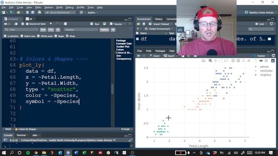Switch to the Terminal tab
Image resolution: width=278 pixels, height=156 pixels.
[x=21, y=135]
